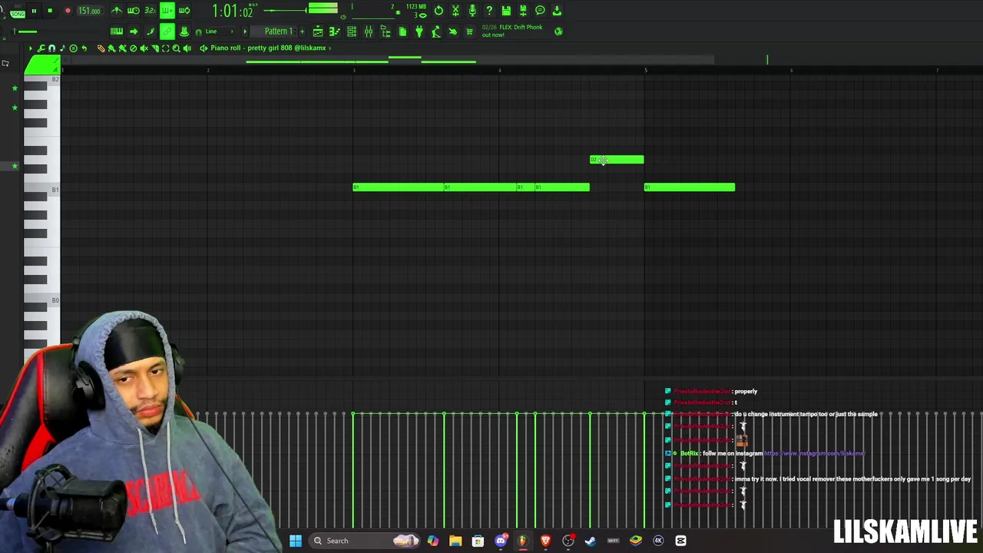Toggle loop recording icon

[184, 11]
